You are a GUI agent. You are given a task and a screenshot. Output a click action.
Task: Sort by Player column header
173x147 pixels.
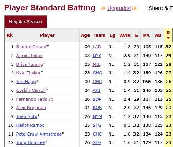47,35
